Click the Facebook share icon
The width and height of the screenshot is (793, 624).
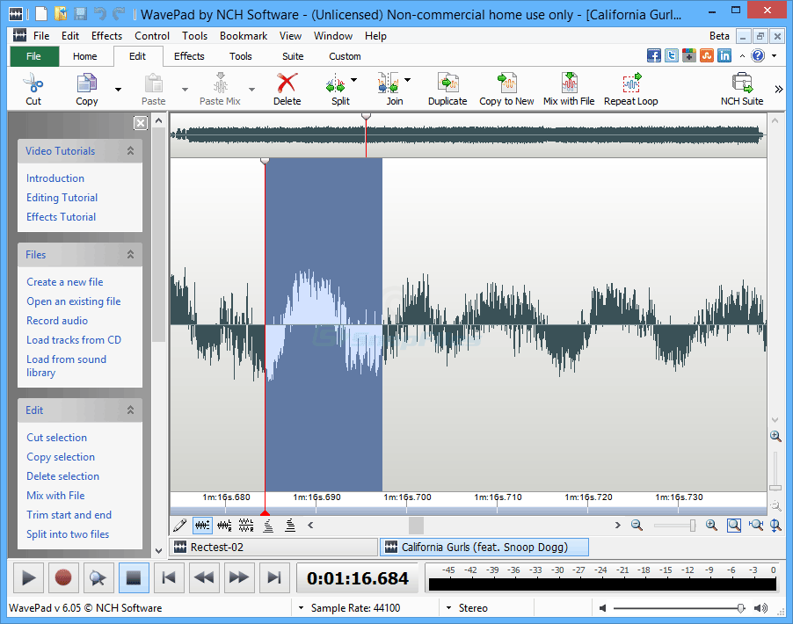[x=654, y=55]
